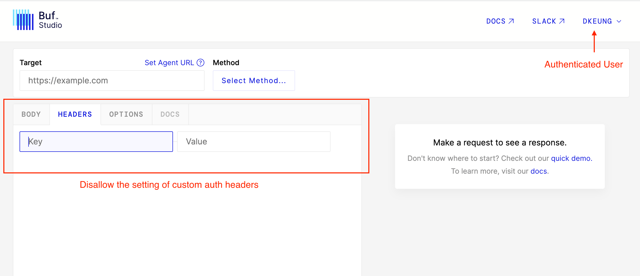Click the help question-mark icon beside Set Agent URL

click(x=200, y=63)
